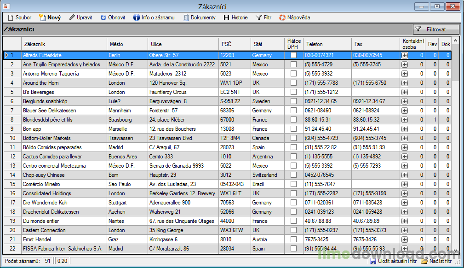The width and height of the screenshot is (464, 268).
Task: Click the application icon in title bar
Action: [x=6, y=6]
